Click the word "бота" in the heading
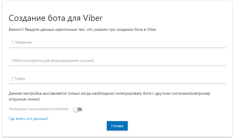Screen dimensions: 236x140 [x=56, y=18]
